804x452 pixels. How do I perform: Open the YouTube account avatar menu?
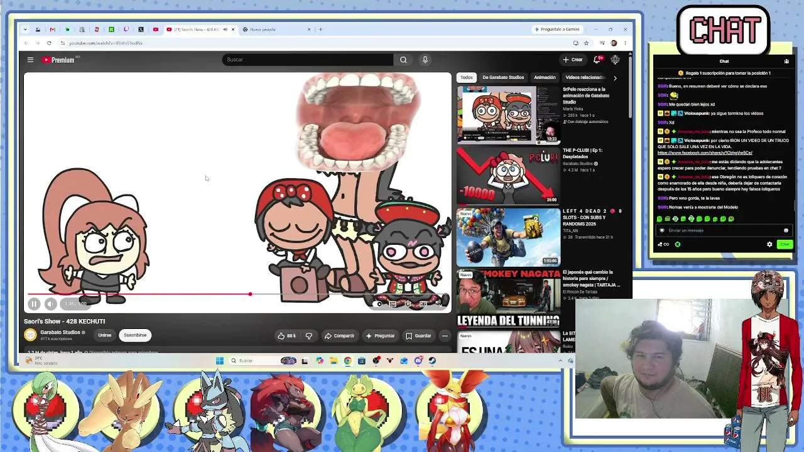(615, 60)
